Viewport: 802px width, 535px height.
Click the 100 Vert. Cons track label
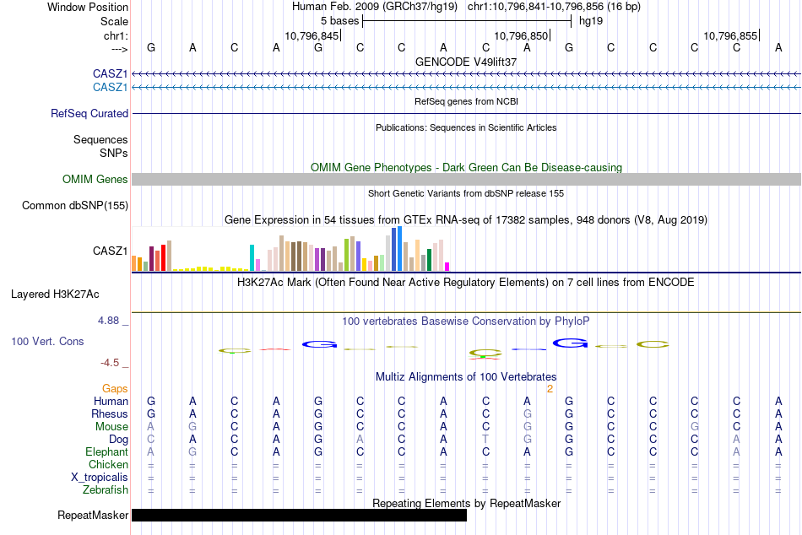tap(47, 341)
